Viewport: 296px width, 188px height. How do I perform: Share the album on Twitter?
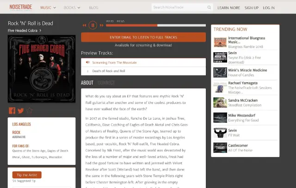(x=21, y=111)
